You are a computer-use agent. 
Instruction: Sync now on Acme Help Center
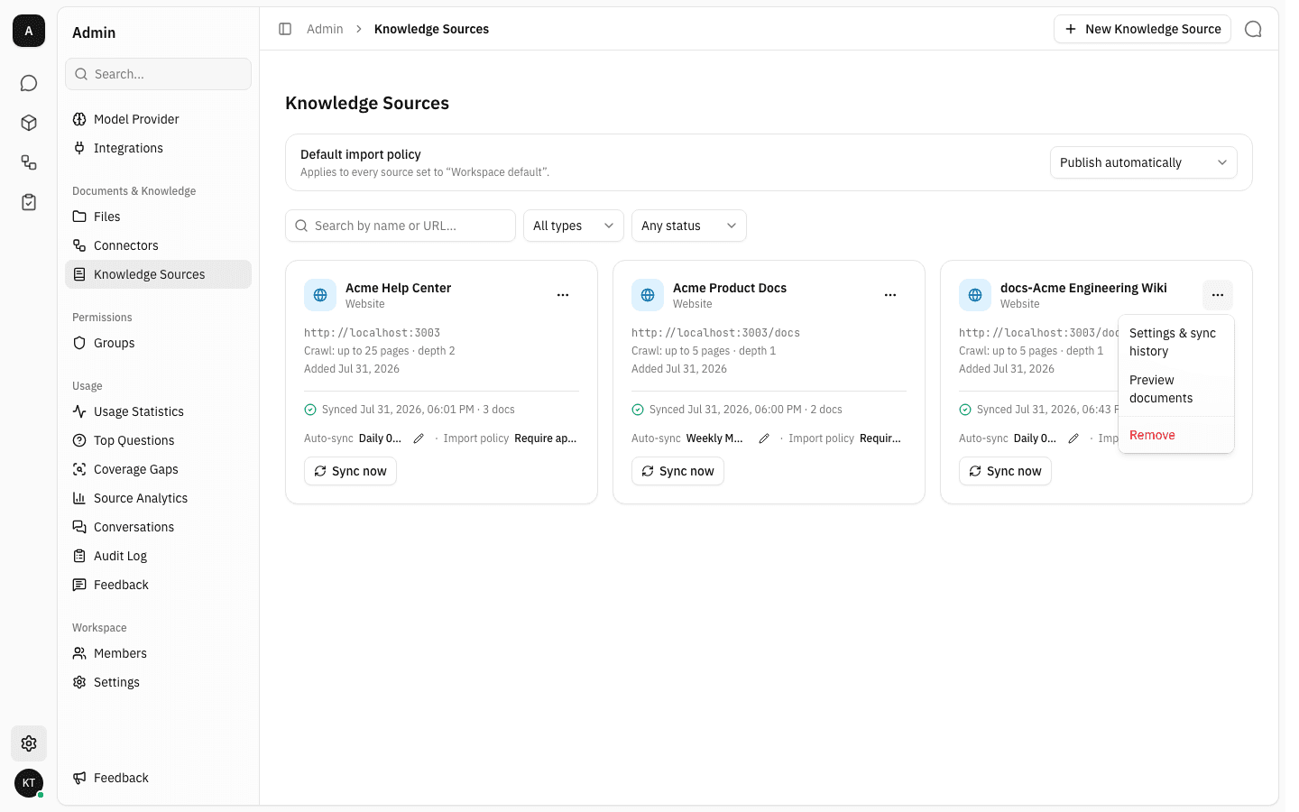coord(350,471)
